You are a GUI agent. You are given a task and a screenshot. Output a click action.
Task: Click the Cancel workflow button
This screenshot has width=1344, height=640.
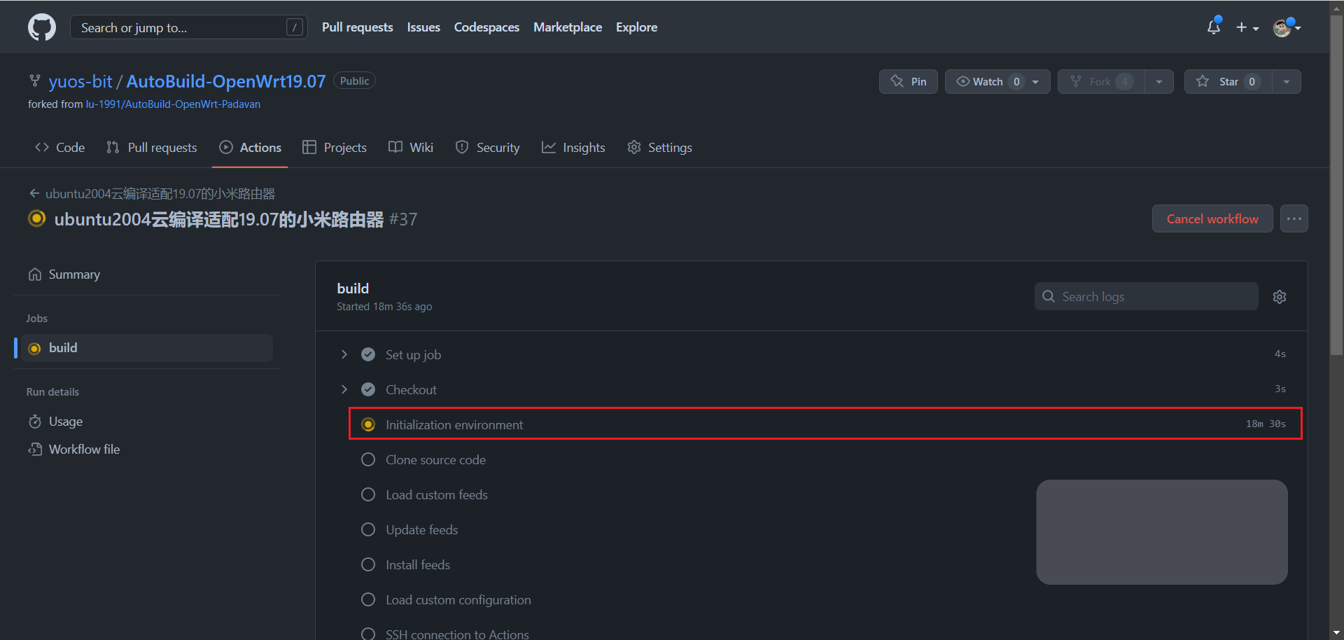tap(1212, 219)
